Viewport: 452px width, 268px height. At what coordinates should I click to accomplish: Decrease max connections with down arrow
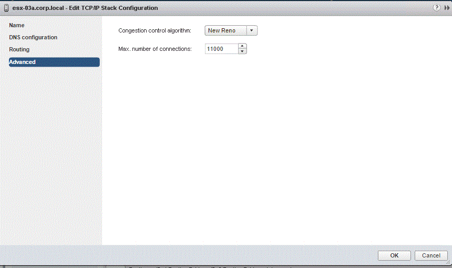(242, 51)
